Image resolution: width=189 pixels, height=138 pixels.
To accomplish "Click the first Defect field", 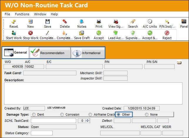I will [x=122, y=121].
